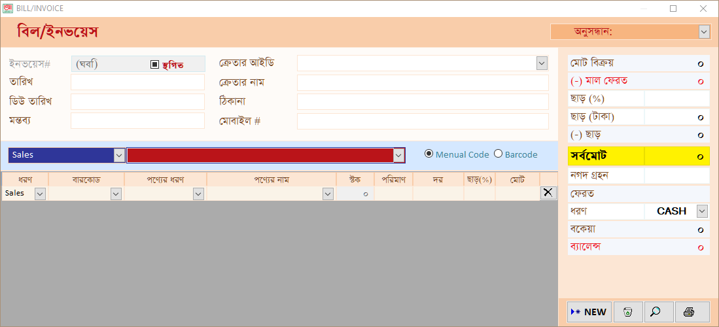
Task: Click the নগদ গ্রহন cash received field
Action: (677, 175)
